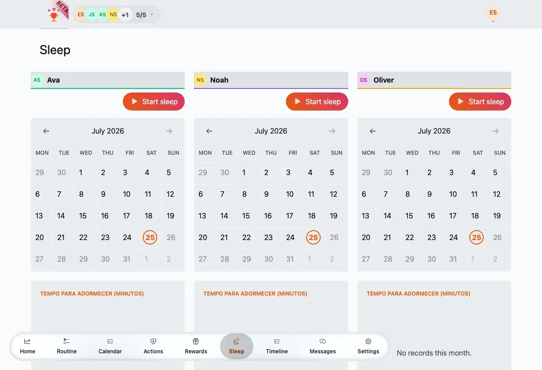Switch to the Calendar tab
Screen dimensions: 542x370
coord(110,347)
